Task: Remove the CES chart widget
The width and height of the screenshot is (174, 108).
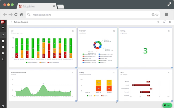Action: [73, 31]
